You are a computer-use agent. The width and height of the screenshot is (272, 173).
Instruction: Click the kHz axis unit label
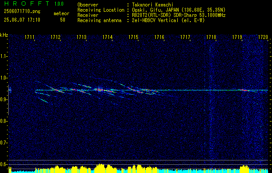(x=4, y=35)
